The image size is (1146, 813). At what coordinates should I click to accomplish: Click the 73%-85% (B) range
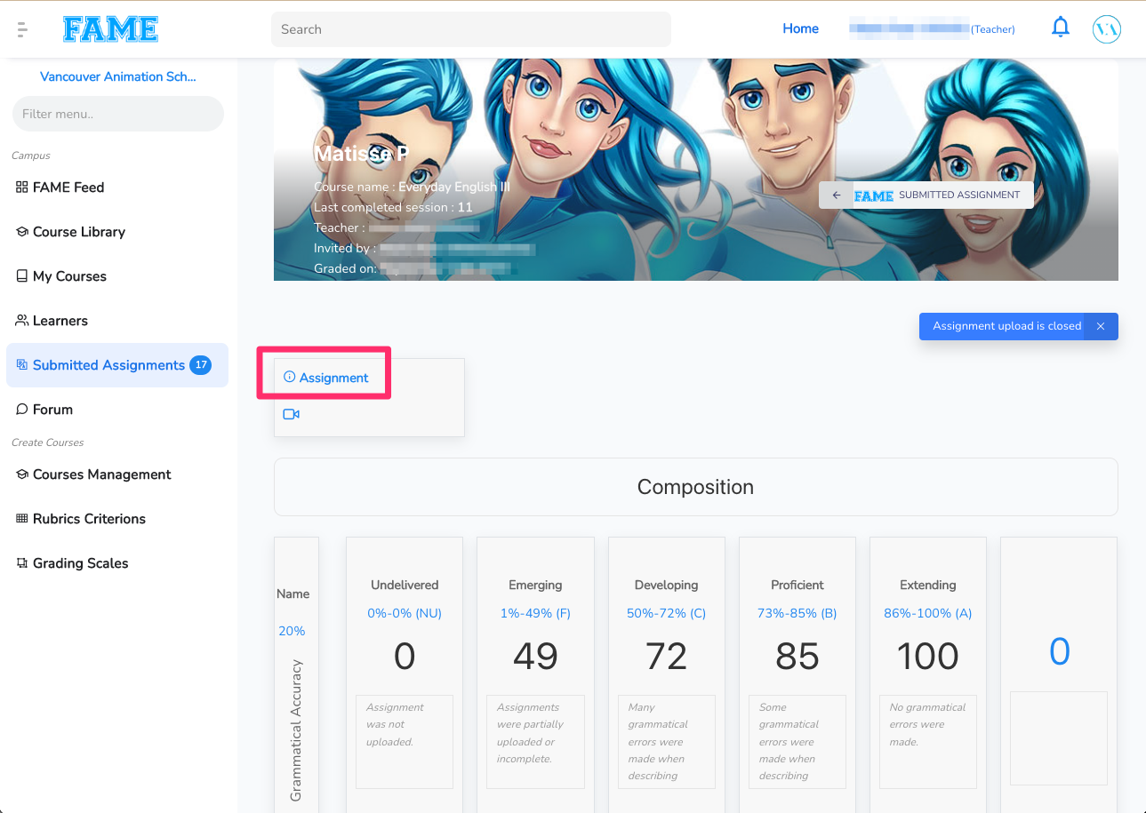click(x=797, y=613)
